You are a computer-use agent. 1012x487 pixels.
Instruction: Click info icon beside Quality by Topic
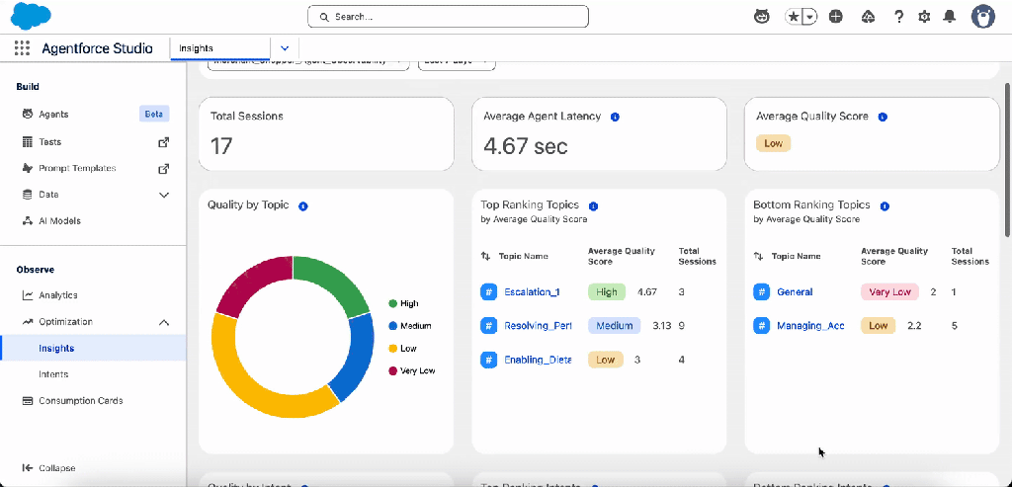(303, 205)
